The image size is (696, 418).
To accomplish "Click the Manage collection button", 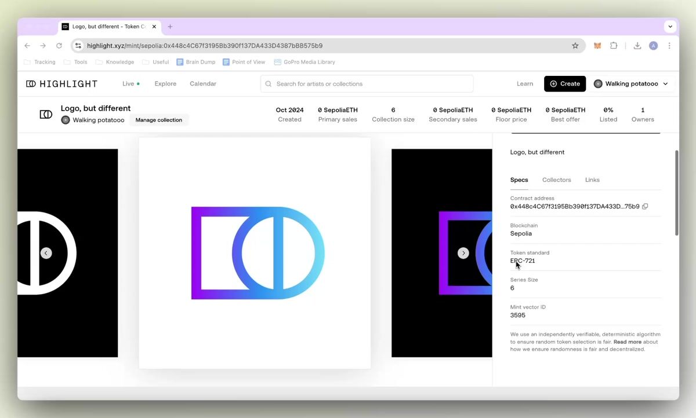I will [159, 120].
